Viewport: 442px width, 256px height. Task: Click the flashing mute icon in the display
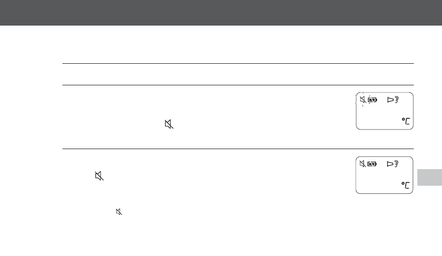pyautogui.click(x=363, y=99)
